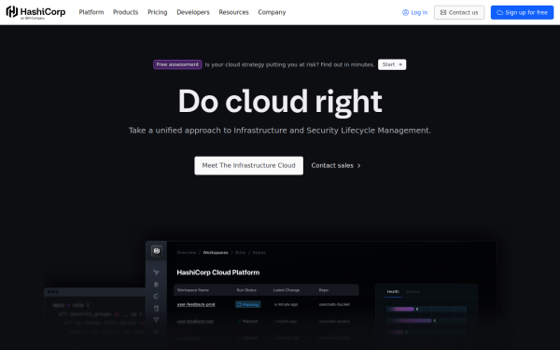Click the 'Do cloud right' headline
This screenshot has width=560, height=350.
click(280, 102)
